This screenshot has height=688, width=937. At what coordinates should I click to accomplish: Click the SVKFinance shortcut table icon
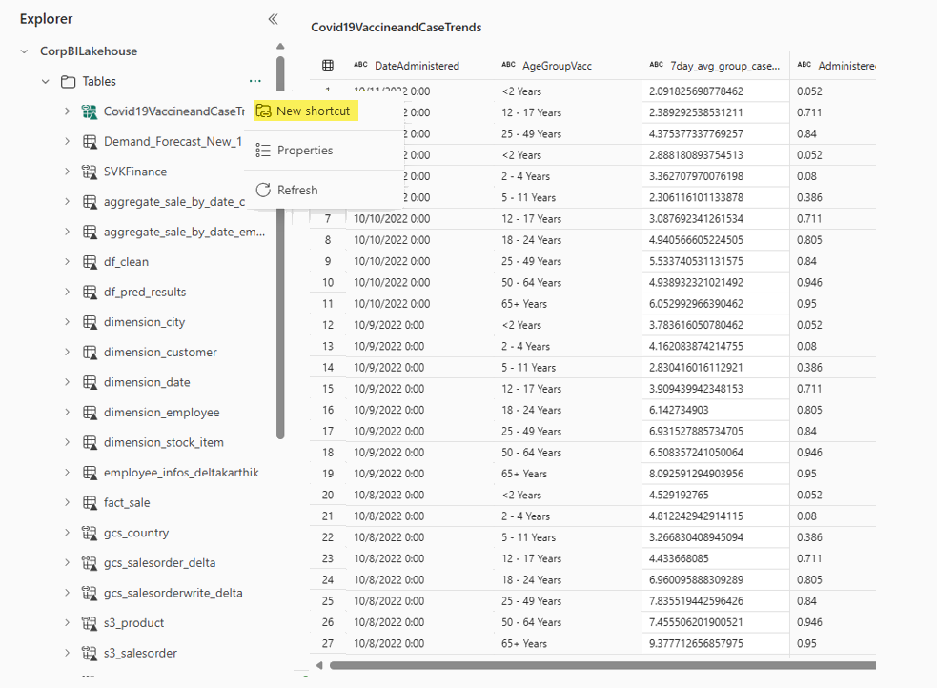click(x=90, y=172)
